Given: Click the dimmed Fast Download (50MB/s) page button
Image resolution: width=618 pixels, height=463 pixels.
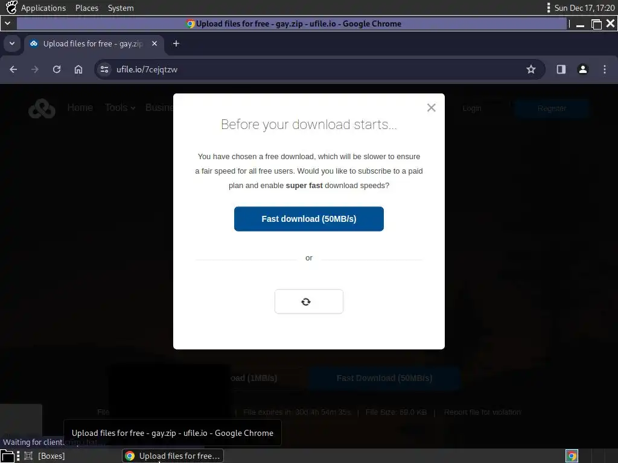Looking at the screenshot, I should pyautogui.click(x=384, y=378).
